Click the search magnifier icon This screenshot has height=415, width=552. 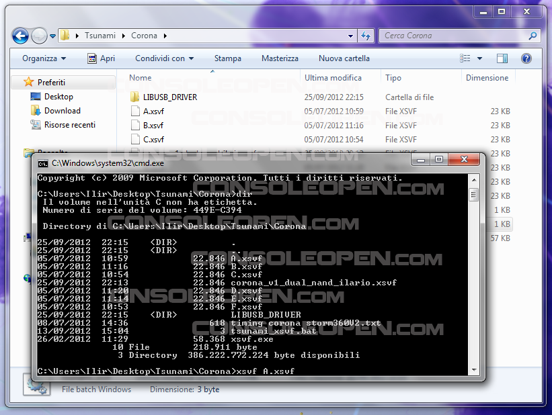coord(533,36)
